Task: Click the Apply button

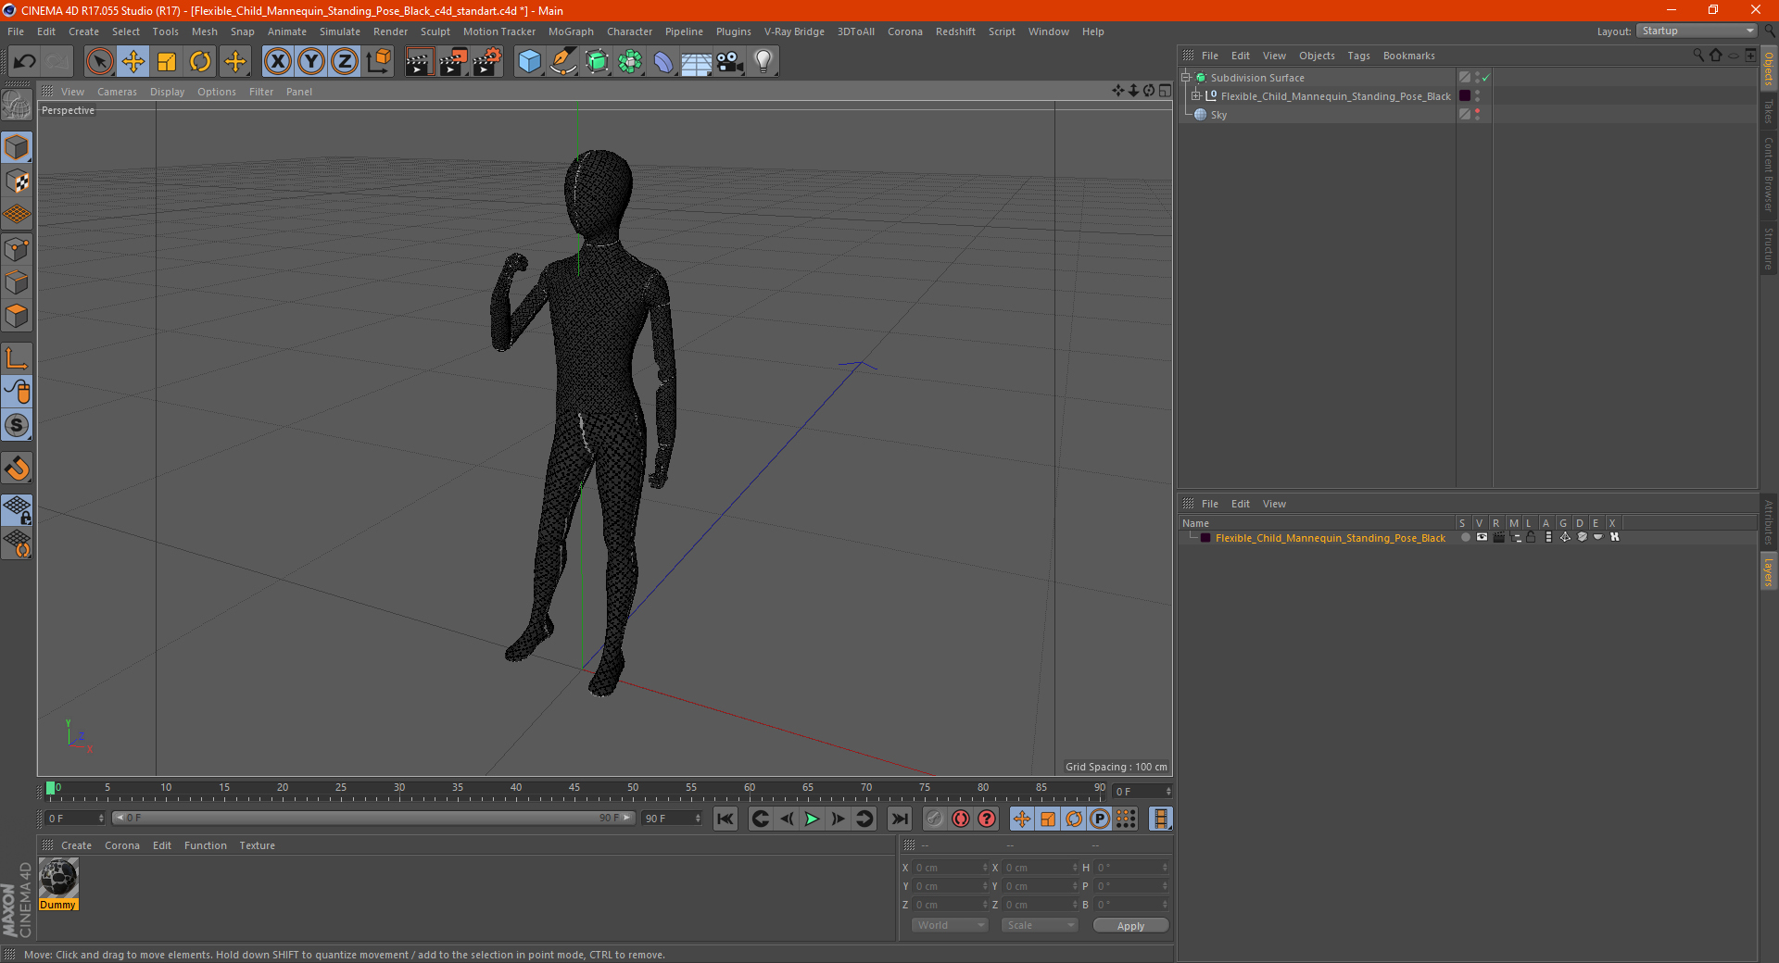Action: coord(1130,926)
